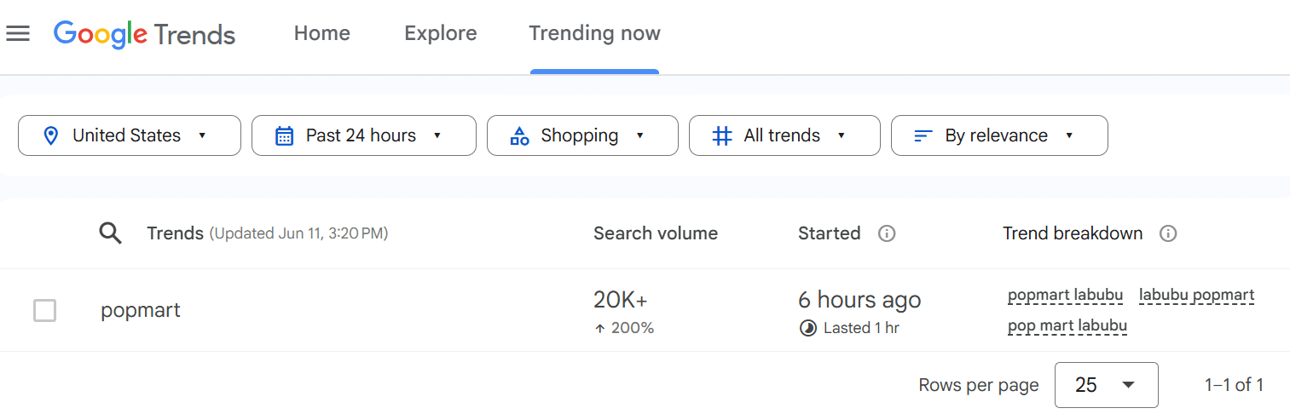Image resolution: width=1290 pixels, height=414 pixels.
Task: Click the 'Updated Jun 11, 3:20 PM' text
Action: pos(298,233)
